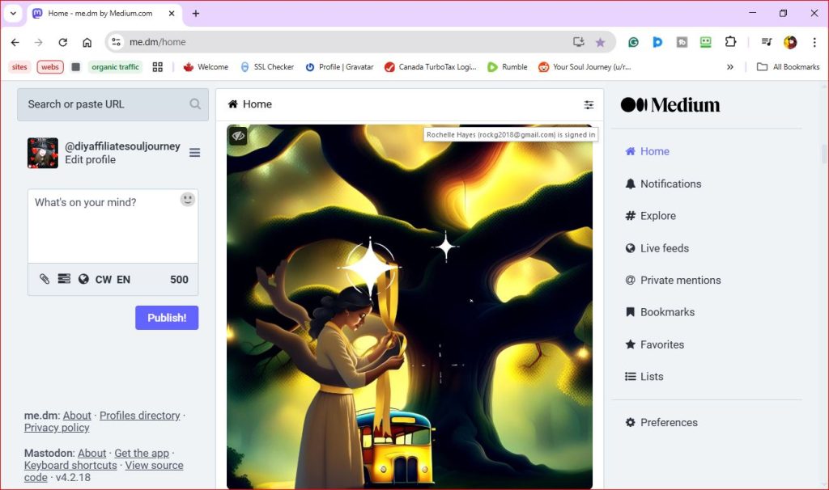Click the browser home icon
The width and height of the screenshot is (829, 490).
click(87, 42)
